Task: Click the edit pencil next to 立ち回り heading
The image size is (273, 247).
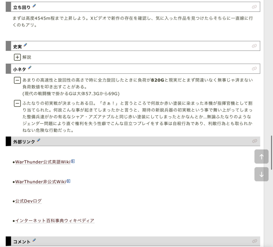Action: tap(34, 6)
